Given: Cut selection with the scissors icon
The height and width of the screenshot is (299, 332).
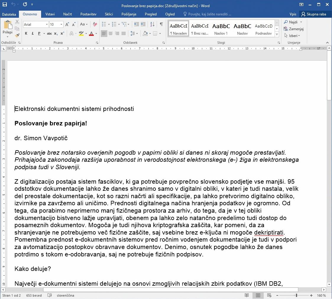Looking at the screenshot, I should point(17,22).
